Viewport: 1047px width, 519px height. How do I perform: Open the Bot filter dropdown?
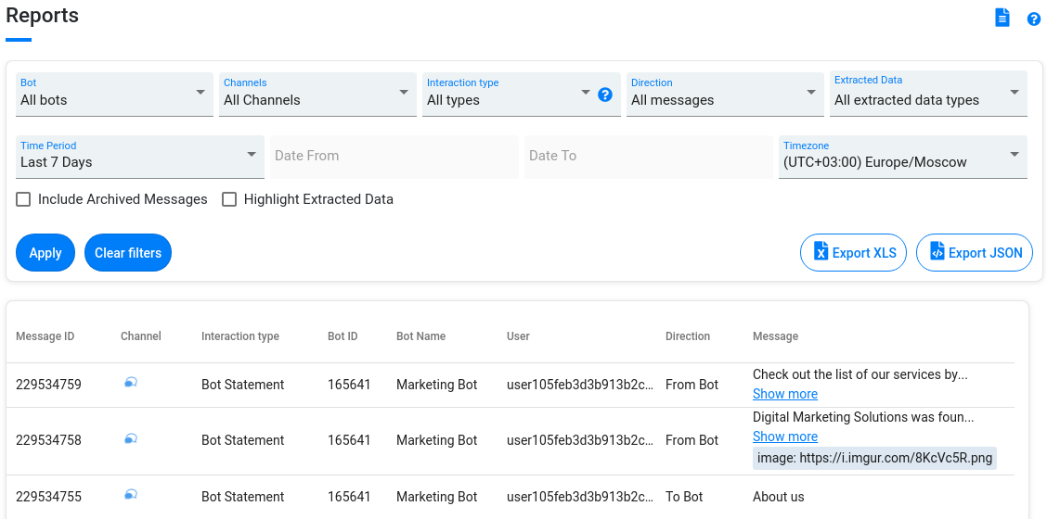(113, 95)
